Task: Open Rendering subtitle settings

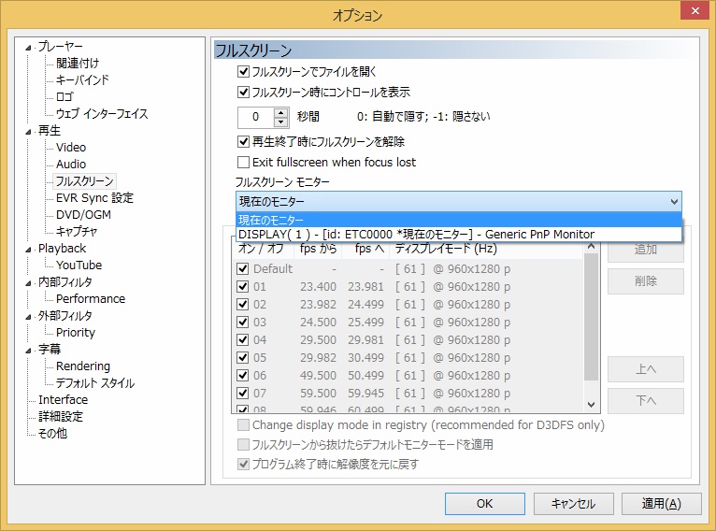Action: point(82,366)
